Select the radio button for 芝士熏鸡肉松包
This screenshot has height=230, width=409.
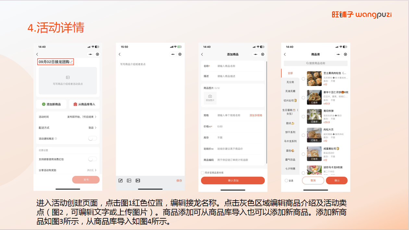[304, 79]
